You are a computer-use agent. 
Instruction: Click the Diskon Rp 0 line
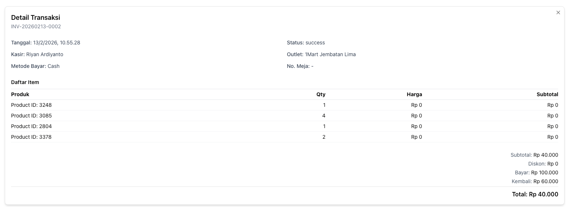pos(543,164)
